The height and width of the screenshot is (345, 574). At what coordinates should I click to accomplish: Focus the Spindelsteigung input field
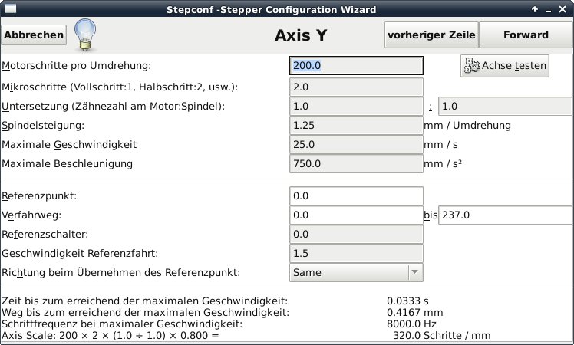point(356,125)
